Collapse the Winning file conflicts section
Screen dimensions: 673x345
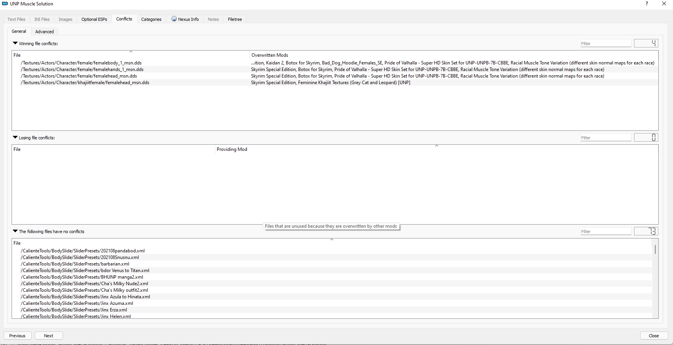(x=15, y=43)
